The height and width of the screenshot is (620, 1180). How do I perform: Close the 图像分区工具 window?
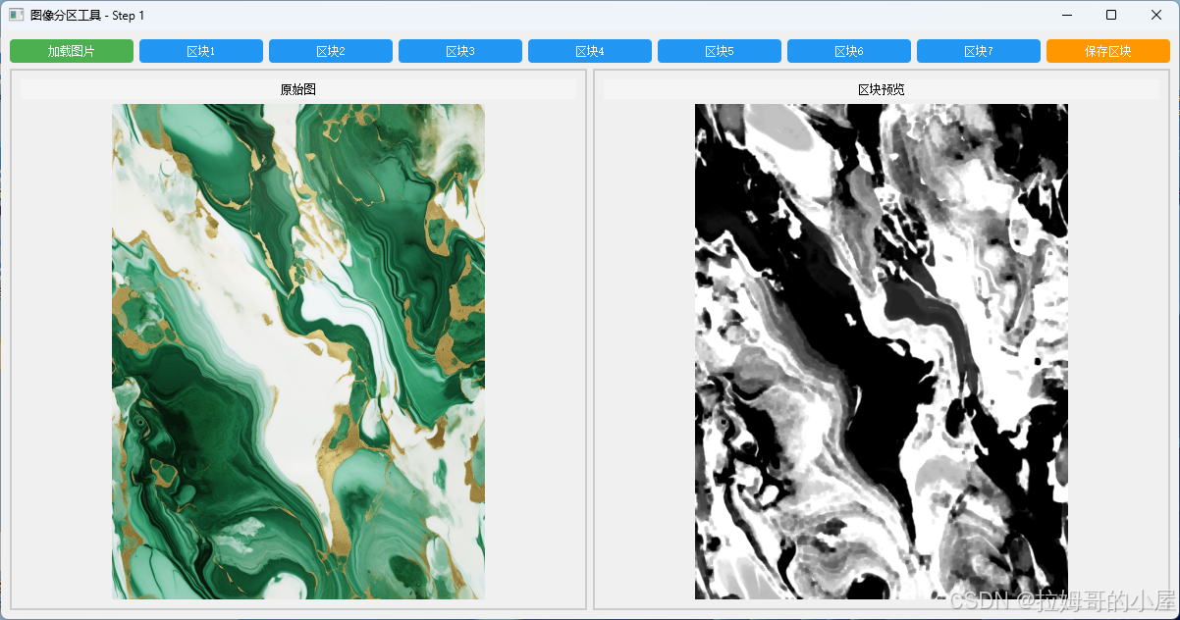1156,15
